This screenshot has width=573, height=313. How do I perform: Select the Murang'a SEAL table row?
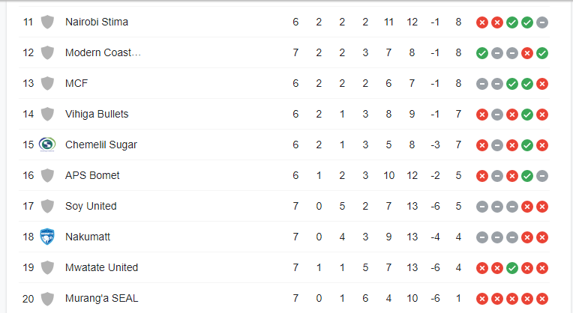point(284,298)
